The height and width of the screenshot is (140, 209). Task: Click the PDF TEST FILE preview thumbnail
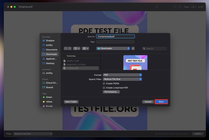point(135,62)
